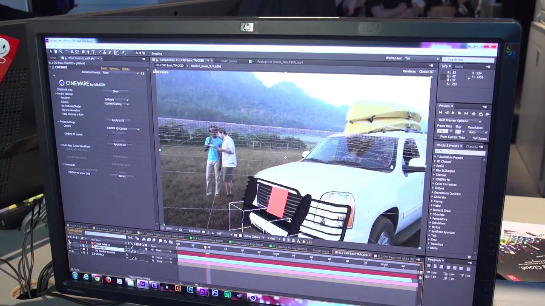Toggle the Snapping checkbox

pyautogui.click(x=149, y=54)
